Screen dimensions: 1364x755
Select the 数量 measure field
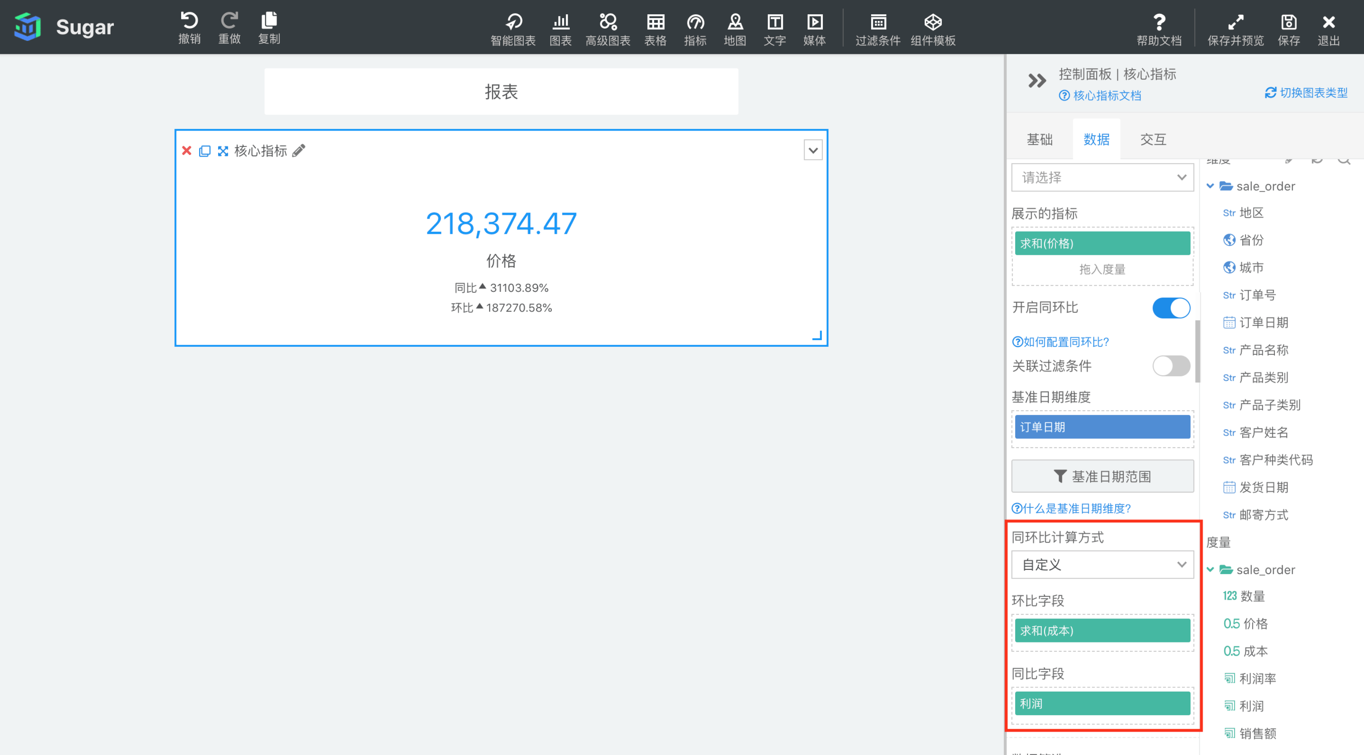click(x=1244, y=596)
